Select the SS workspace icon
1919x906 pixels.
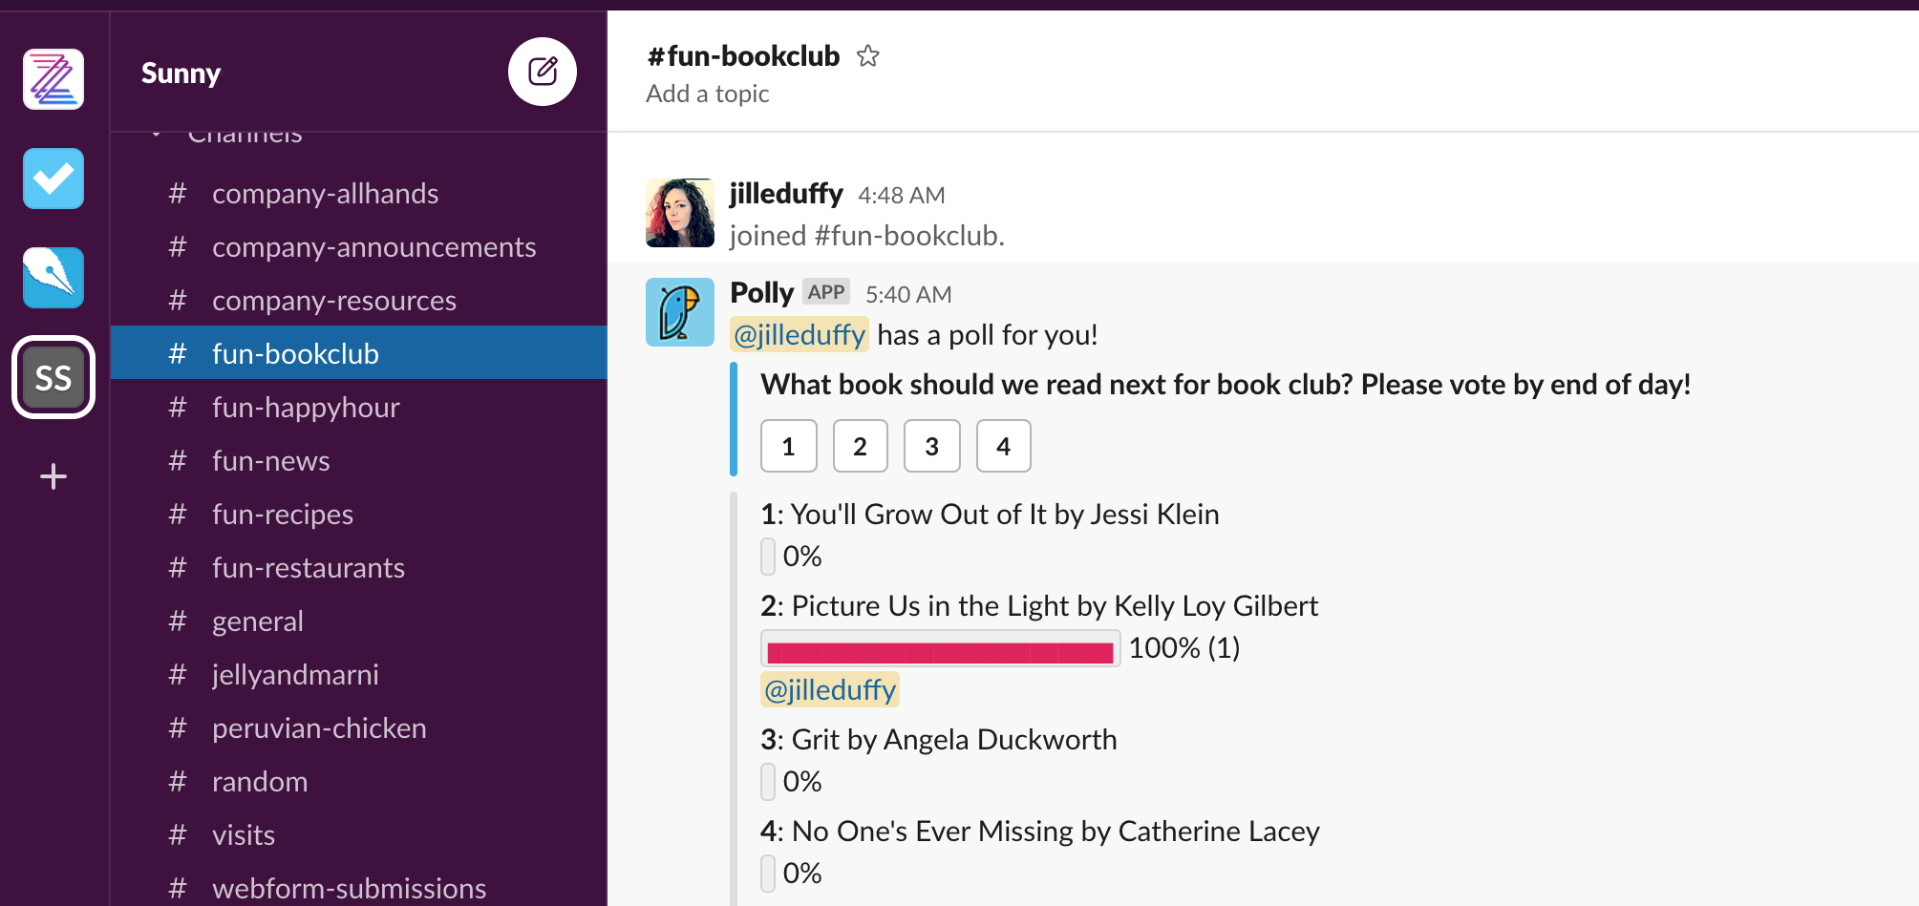coord(53,377)
